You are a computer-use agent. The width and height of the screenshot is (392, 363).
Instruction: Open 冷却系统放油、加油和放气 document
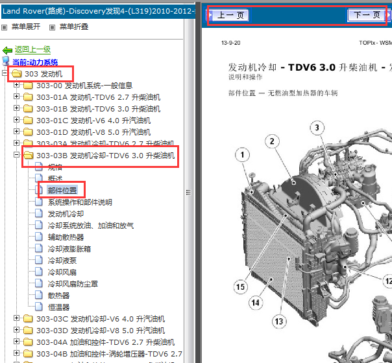pyautogui.click(x=91, y=226)
